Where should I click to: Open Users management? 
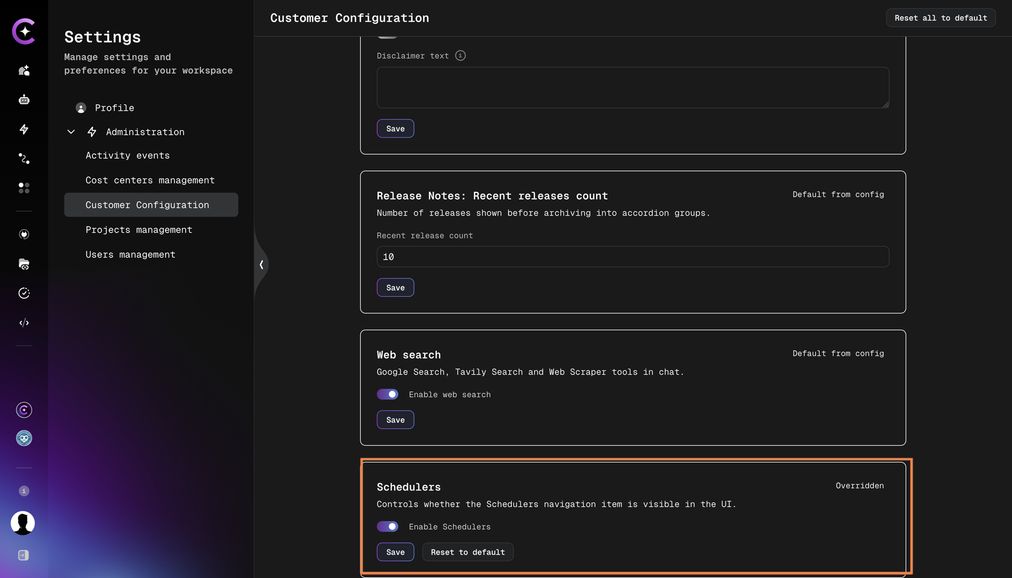pyautogui.click(x=130, y=255)
